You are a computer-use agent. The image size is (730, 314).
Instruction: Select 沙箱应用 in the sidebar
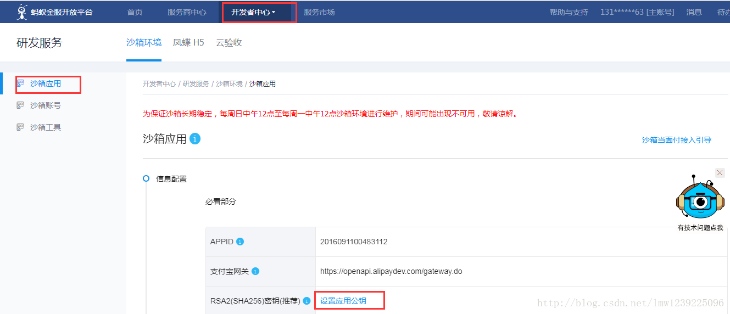pyautogui.click(x=46, y=83)
